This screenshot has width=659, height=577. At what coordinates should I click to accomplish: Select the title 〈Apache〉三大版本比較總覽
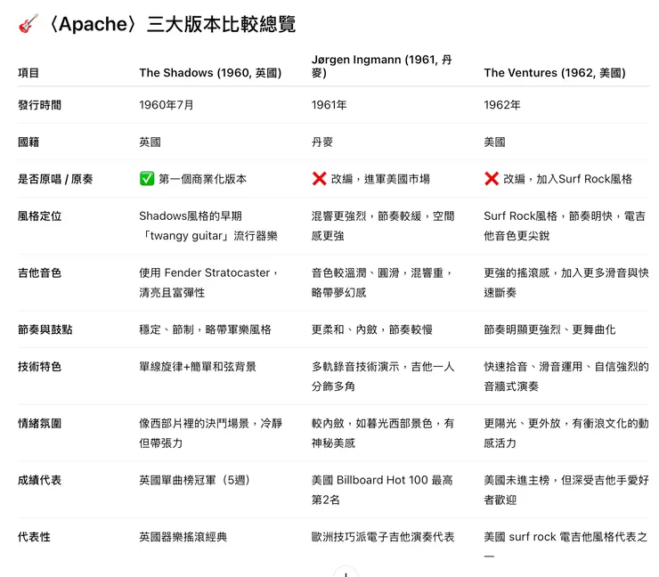coord(173,24)
